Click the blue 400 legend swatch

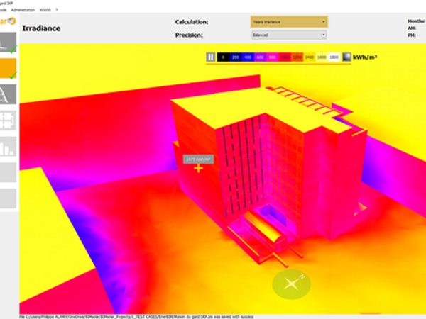(x=249, y=57)
